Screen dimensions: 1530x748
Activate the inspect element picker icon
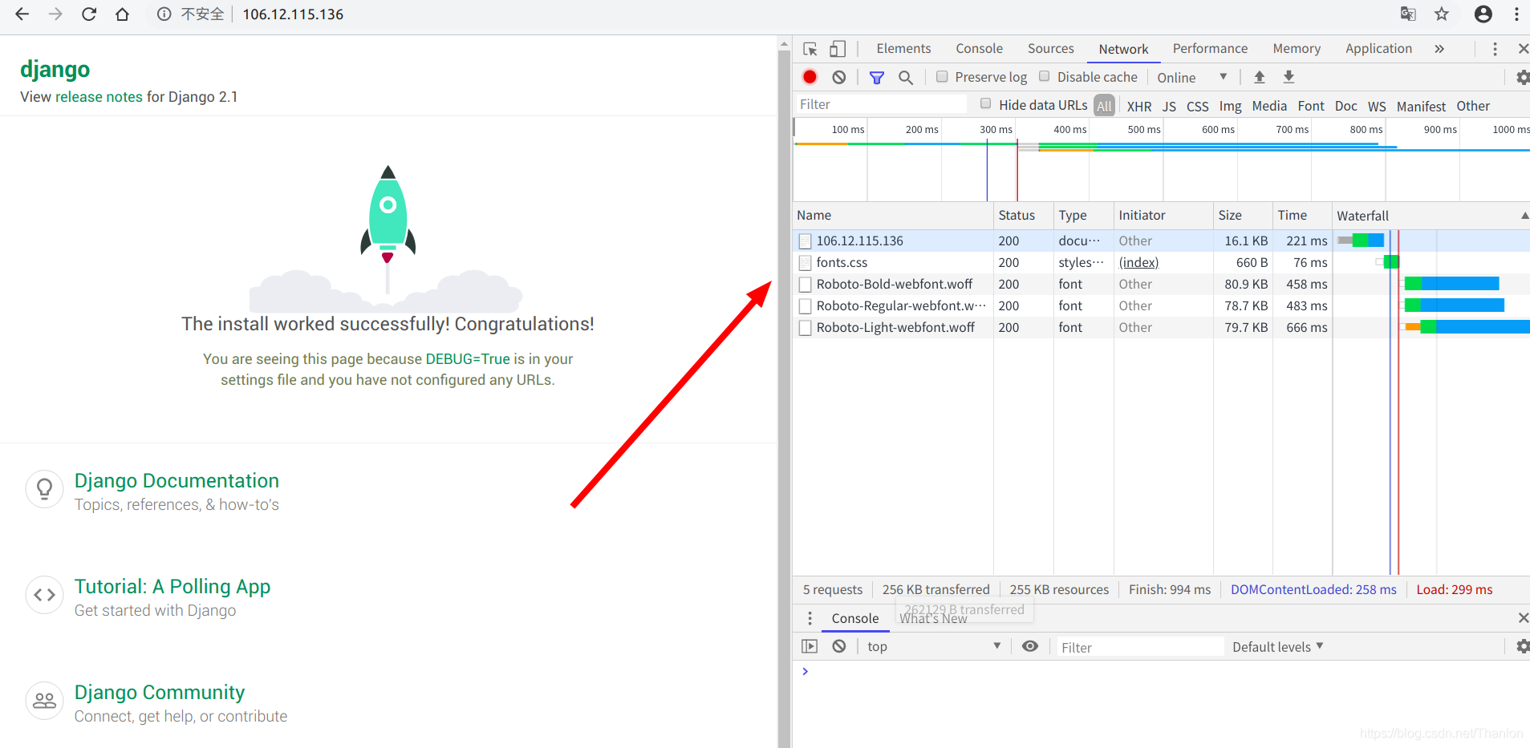pos(810,49)
